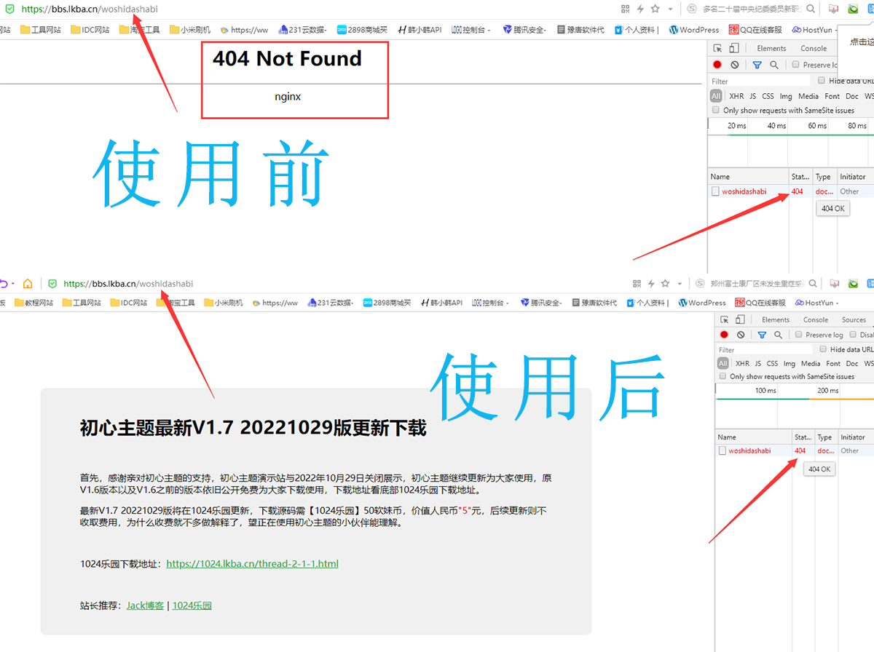
Task: Open the QQ在线客服 bookmark in the 使用后 bar
Action: [759, 303]
